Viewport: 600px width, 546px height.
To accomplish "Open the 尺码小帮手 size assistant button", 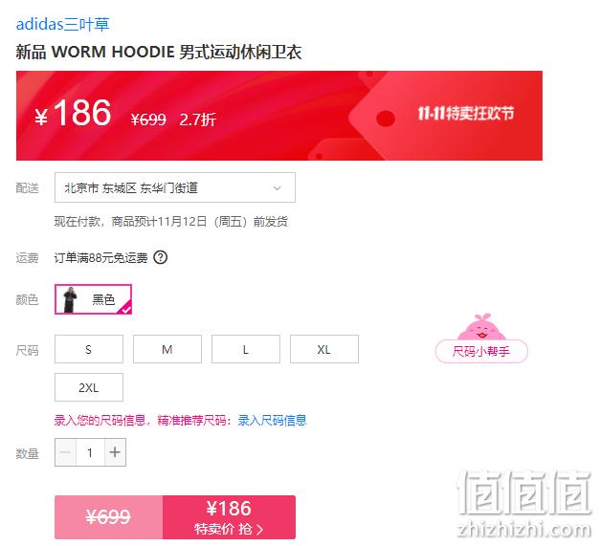I will 481,351.
